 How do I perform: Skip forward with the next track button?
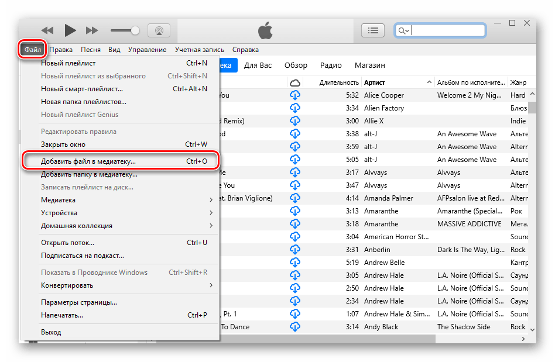tap(92, 30)
